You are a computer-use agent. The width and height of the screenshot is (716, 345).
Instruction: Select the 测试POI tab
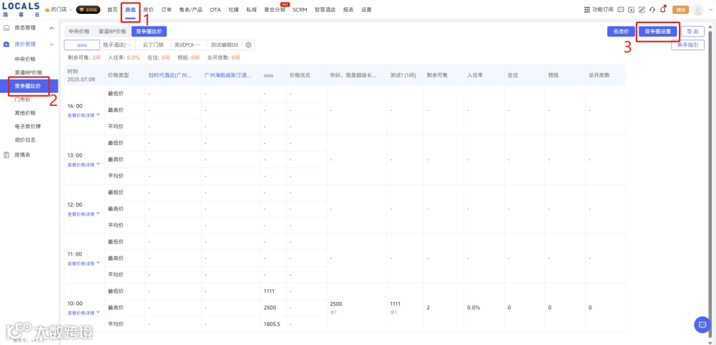(188, 45)
